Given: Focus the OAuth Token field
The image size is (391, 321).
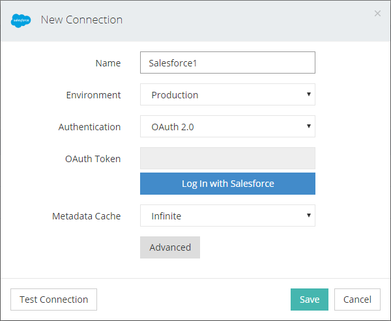Looking at the screenshot, I should [x=227, y=158].
